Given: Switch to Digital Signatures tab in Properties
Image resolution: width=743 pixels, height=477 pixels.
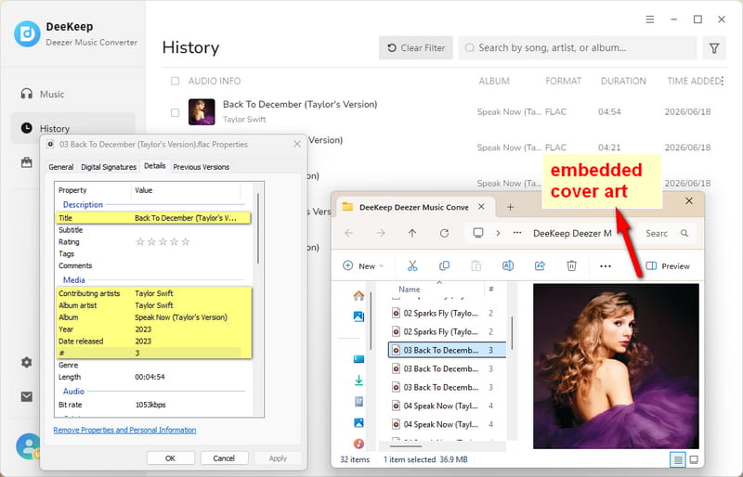Looking at the screenshot, I should [x=109, y=167].
